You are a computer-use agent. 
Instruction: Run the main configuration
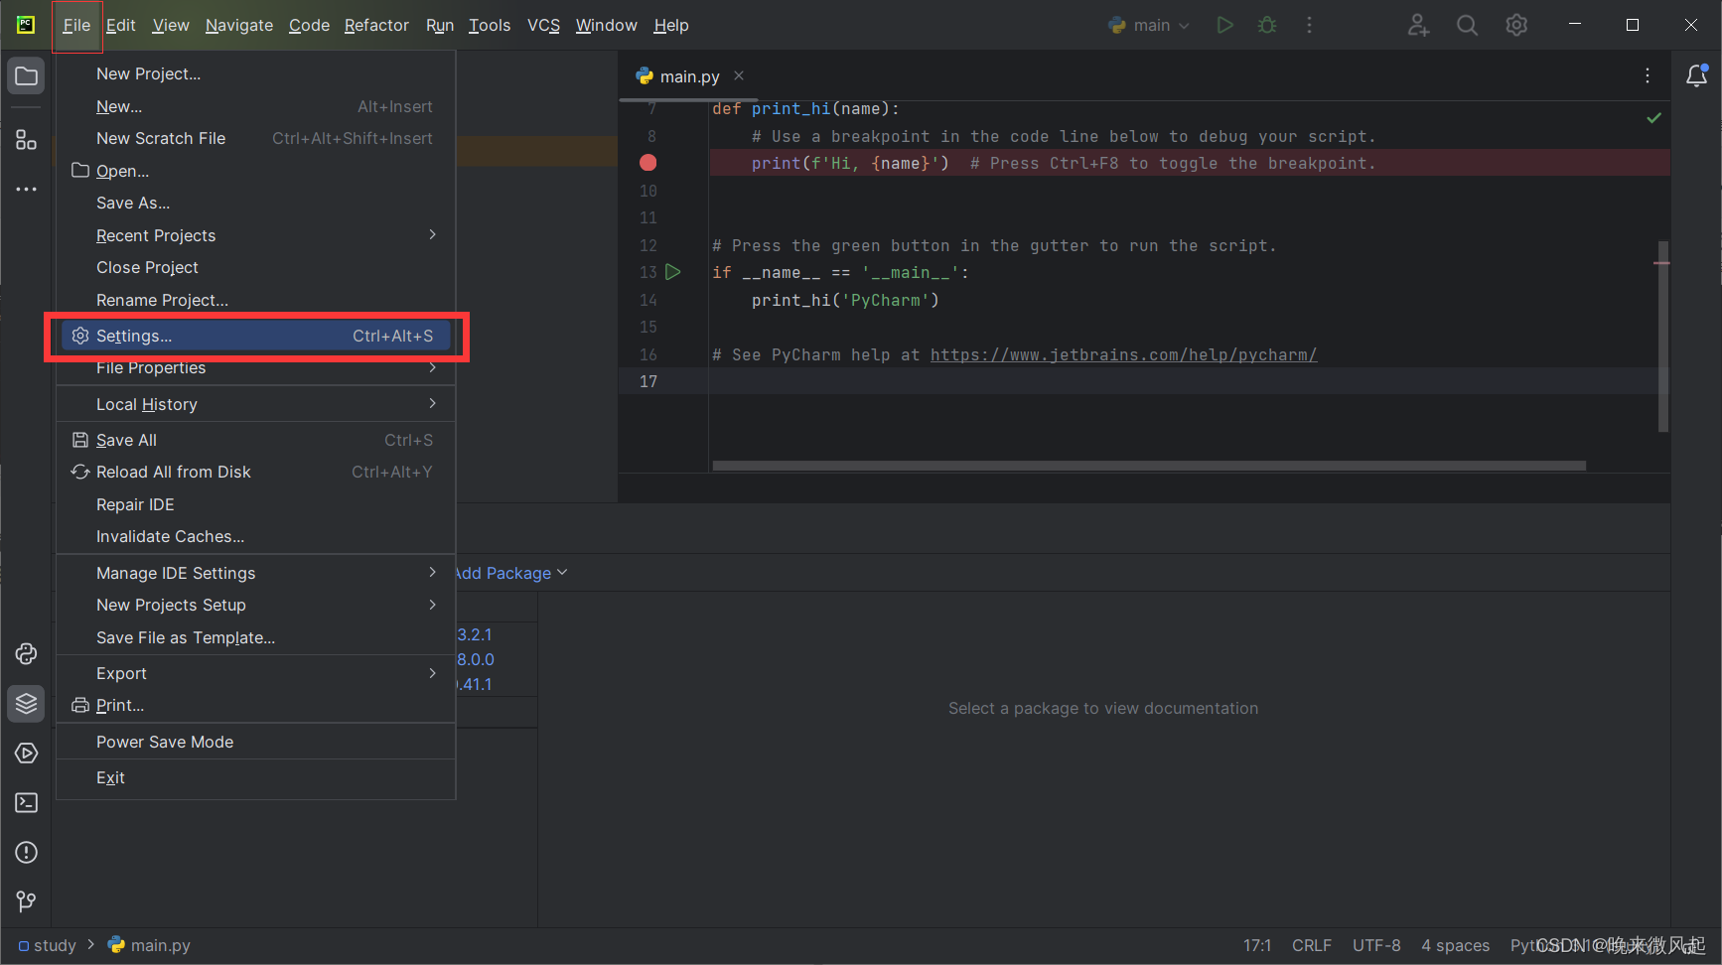pos(1224,25)
